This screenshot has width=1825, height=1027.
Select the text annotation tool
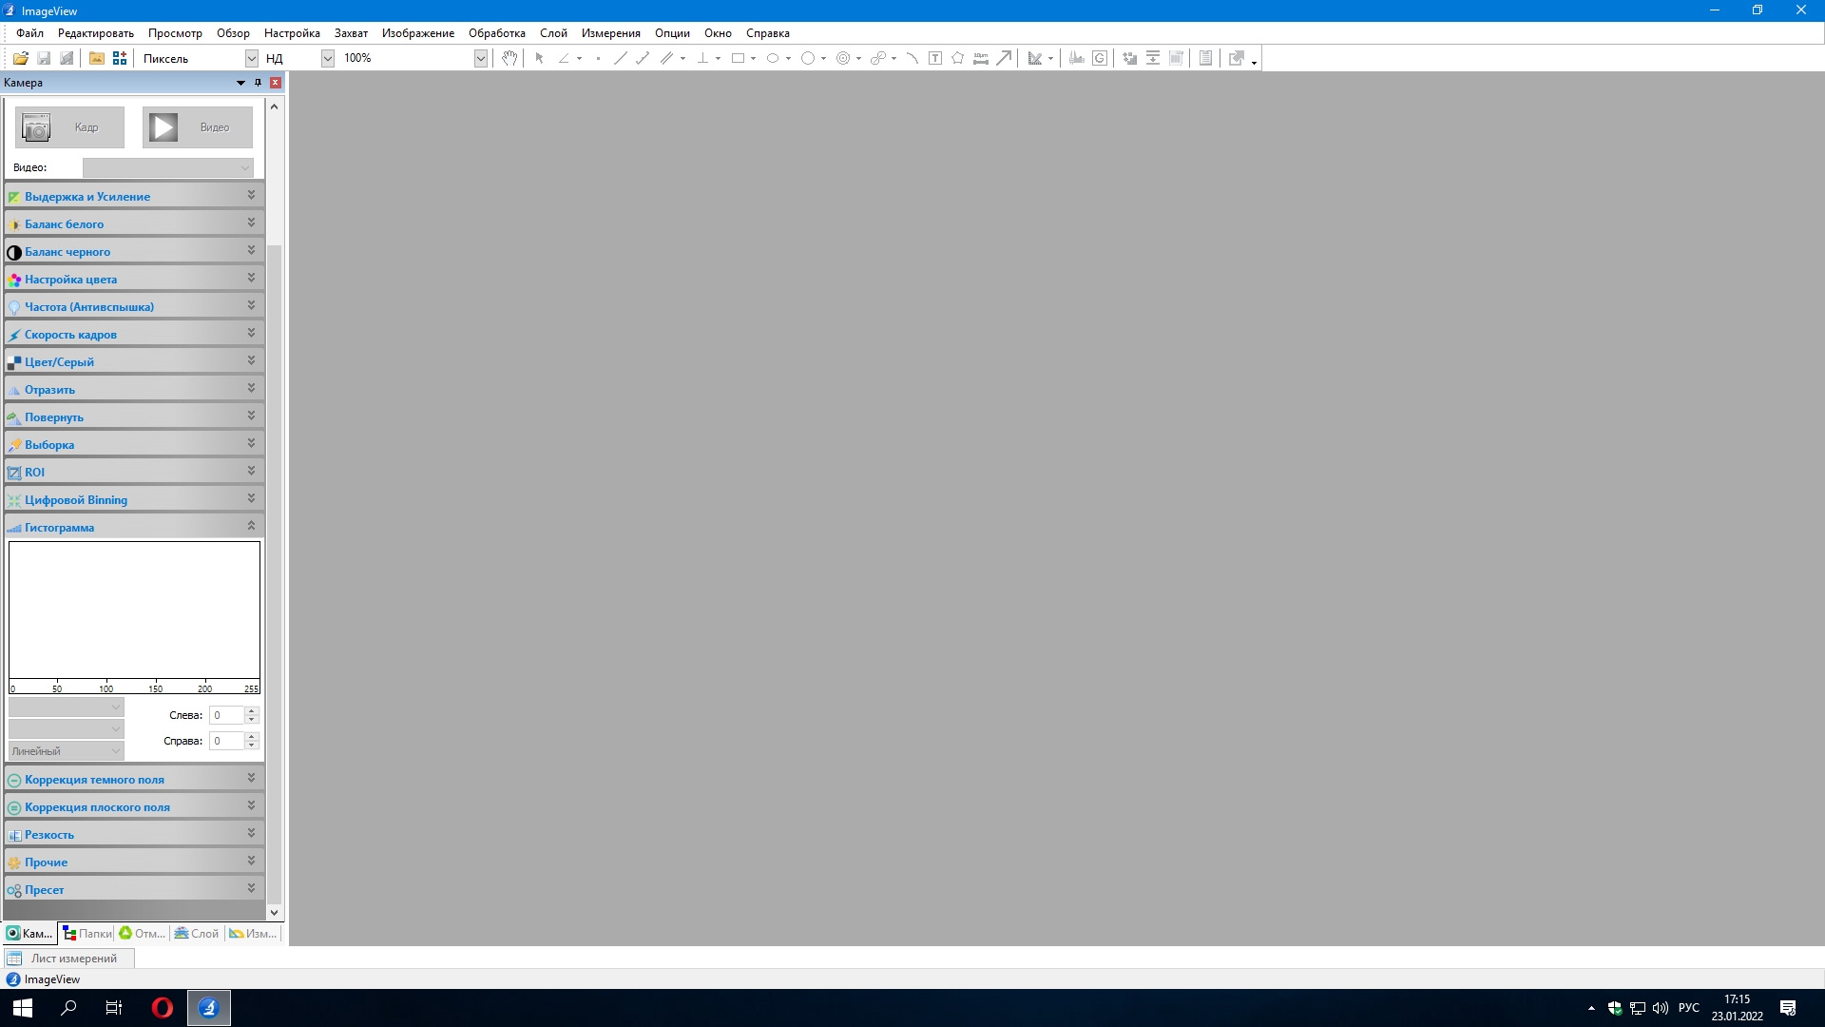[935, 59]
